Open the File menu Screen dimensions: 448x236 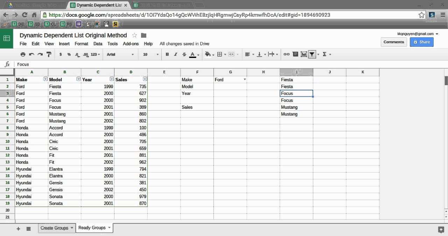click(23, 44)
